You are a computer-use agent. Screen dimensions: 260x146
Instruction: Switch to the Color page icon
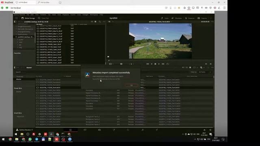coord(128,130)
